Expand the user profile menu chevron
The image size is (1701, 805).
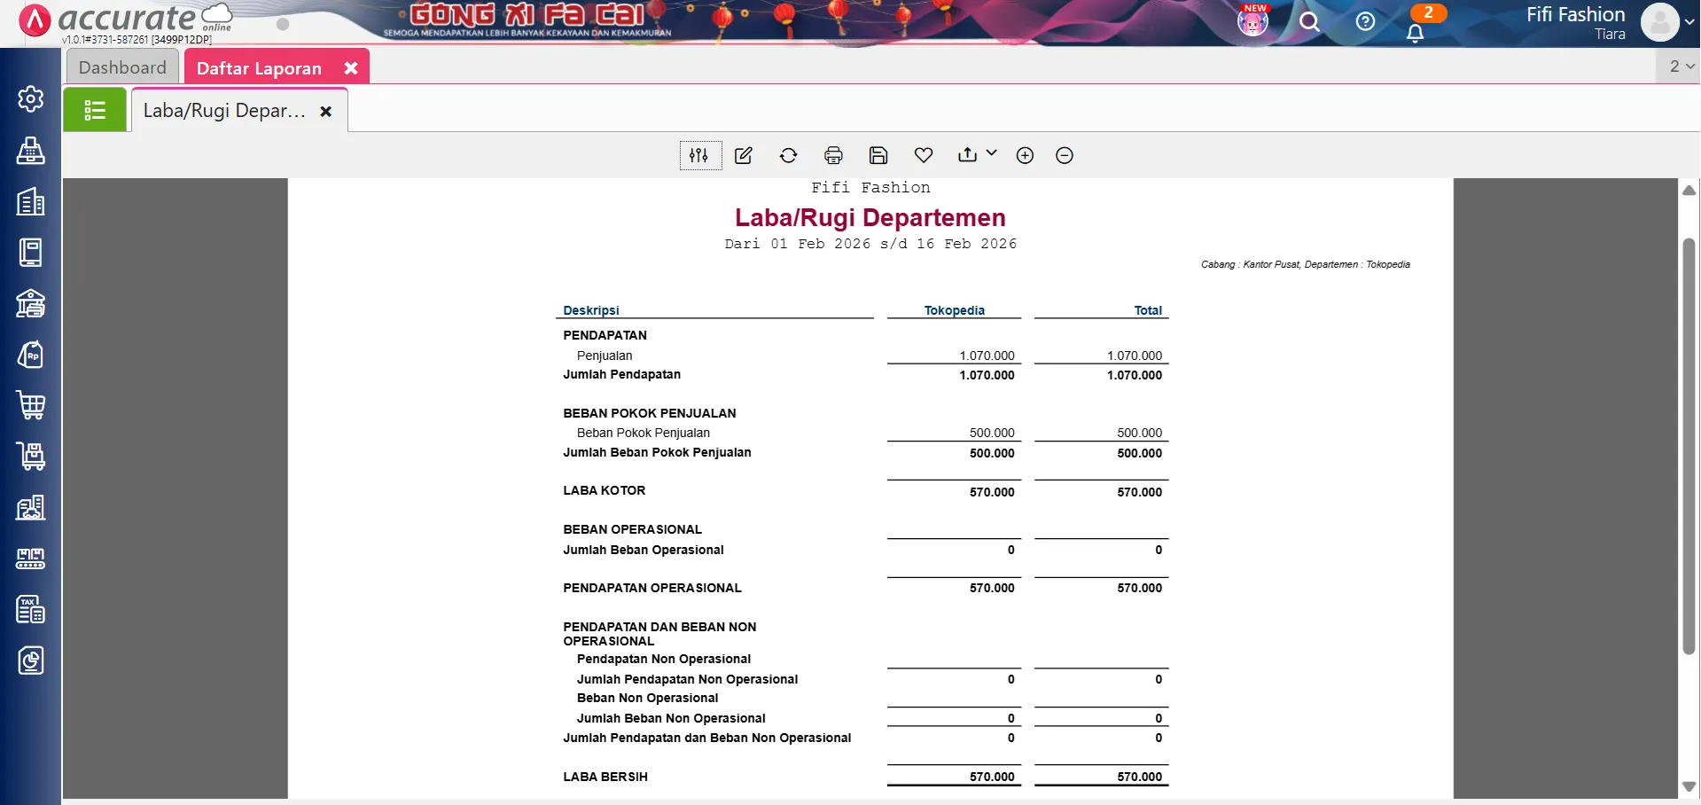pyautogui.click(x=1689, y=23)
